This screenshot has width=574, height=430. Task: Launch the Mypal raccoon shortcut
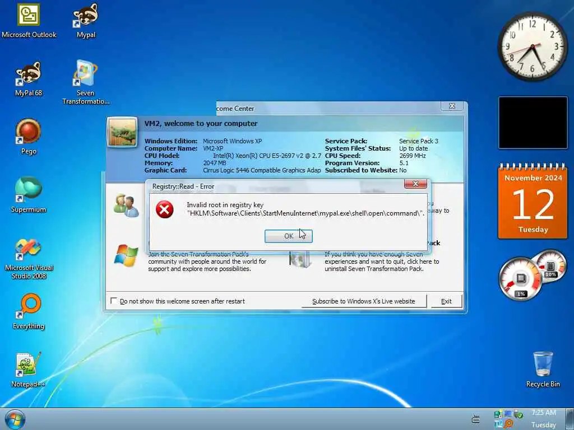click(86, 21)
